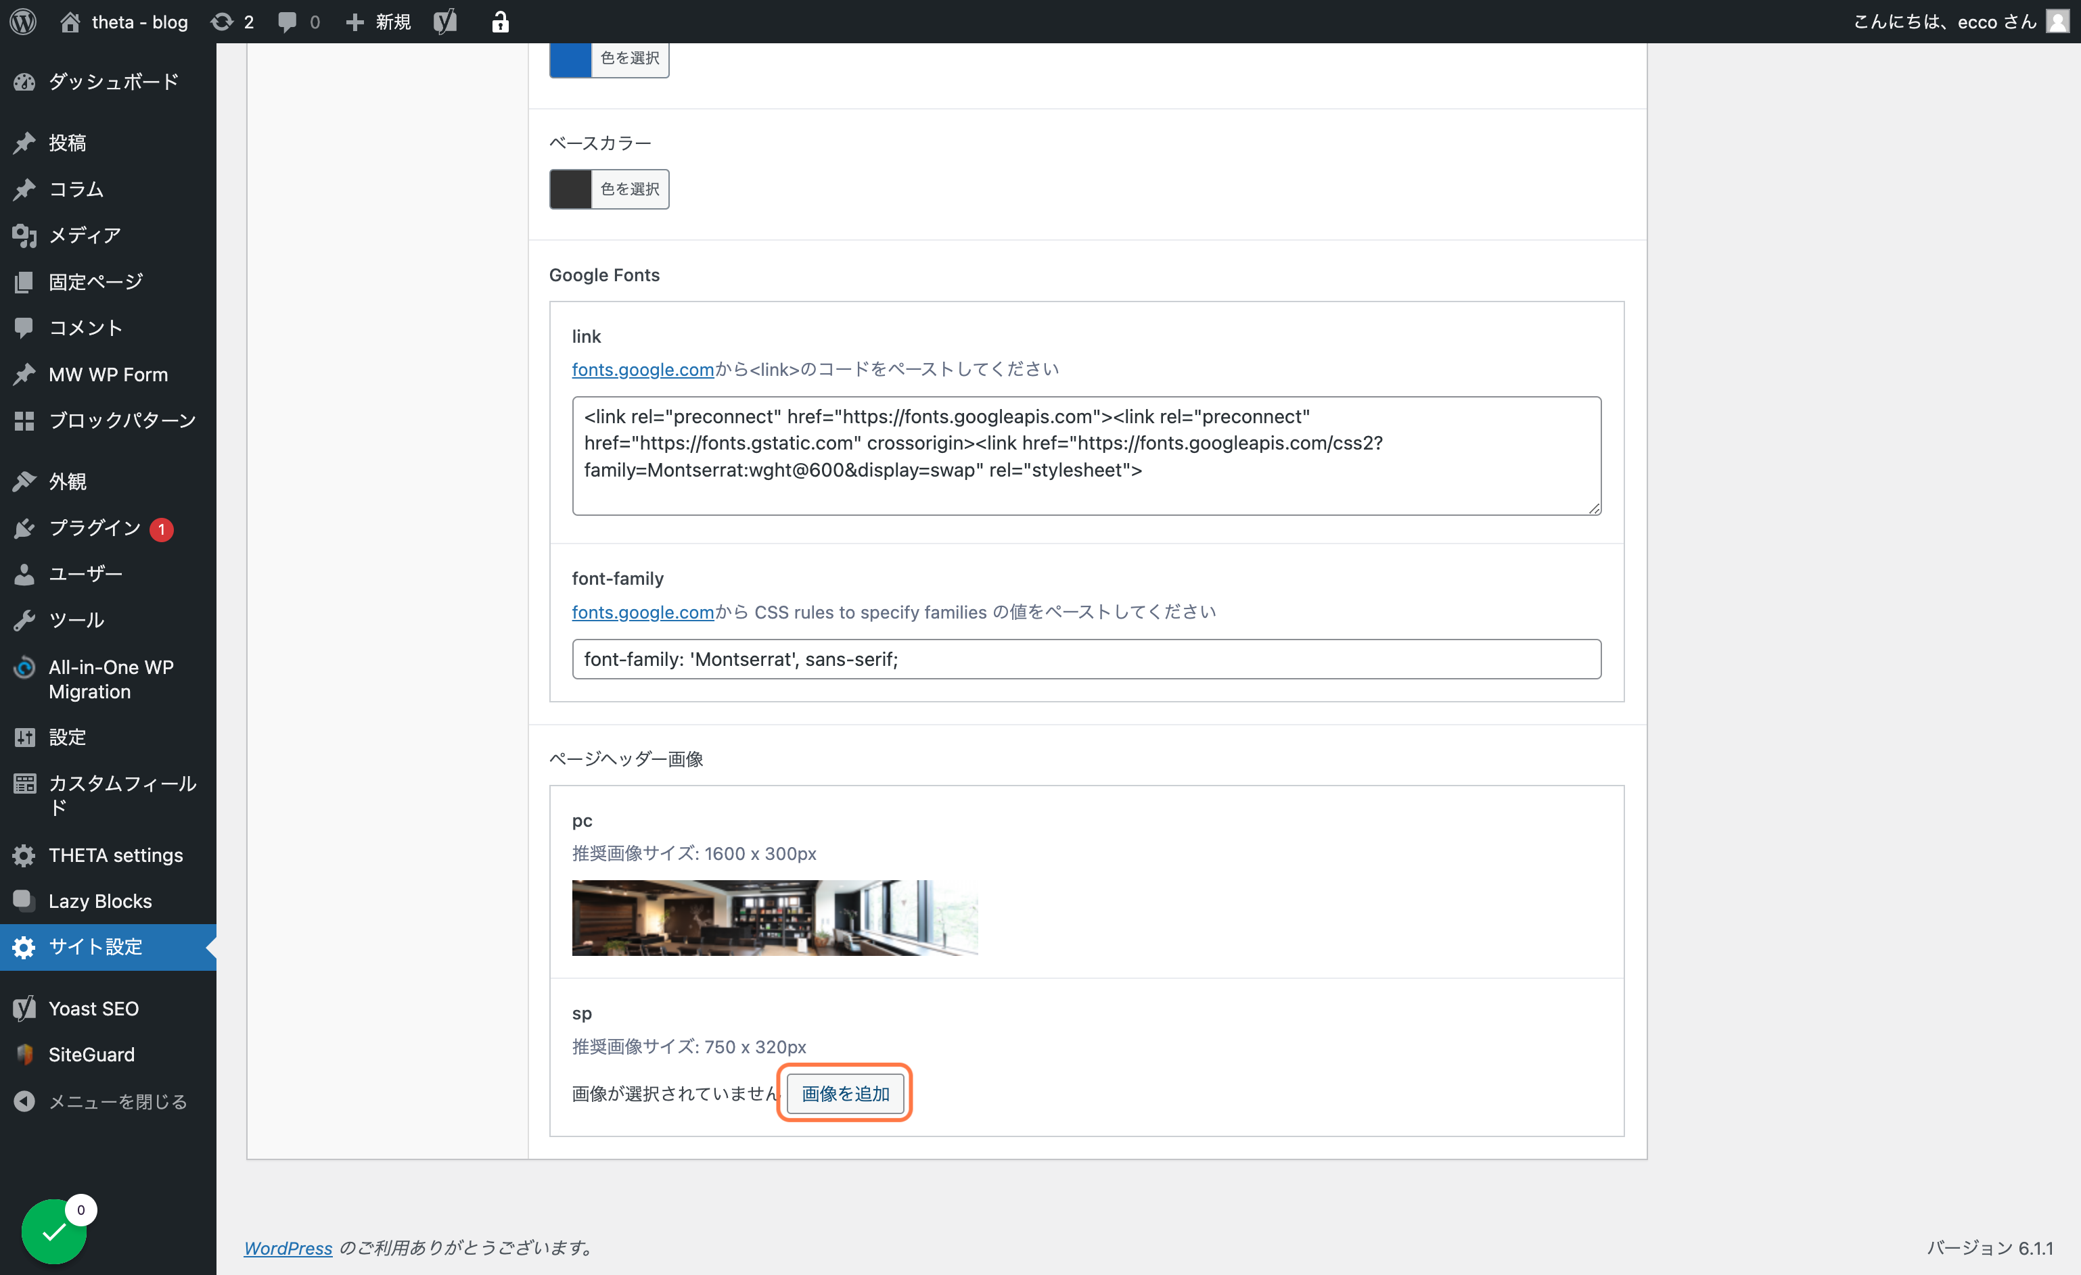
Task: Open the WordPress logo menu
Action: pyautogui.click(x=23, y=22)
